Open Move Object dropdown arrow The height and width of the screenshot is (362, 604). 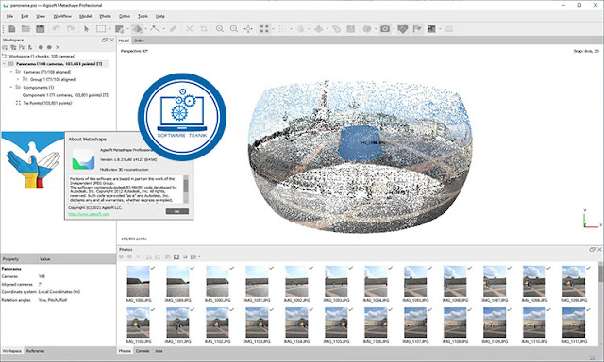(x=145, y=29)
